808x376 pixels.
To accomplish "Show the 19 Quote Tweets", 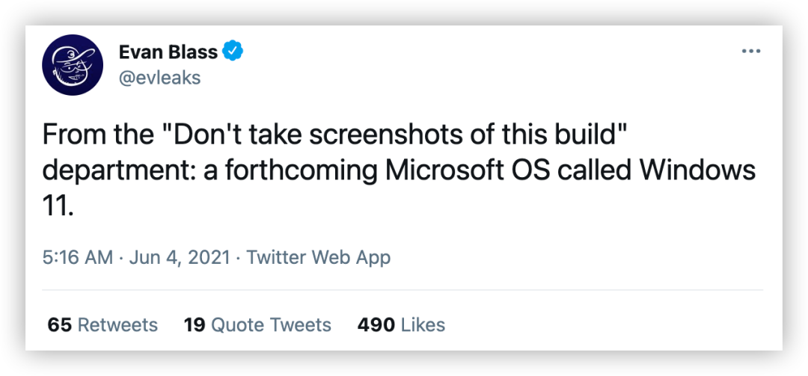I will (257, 325).
